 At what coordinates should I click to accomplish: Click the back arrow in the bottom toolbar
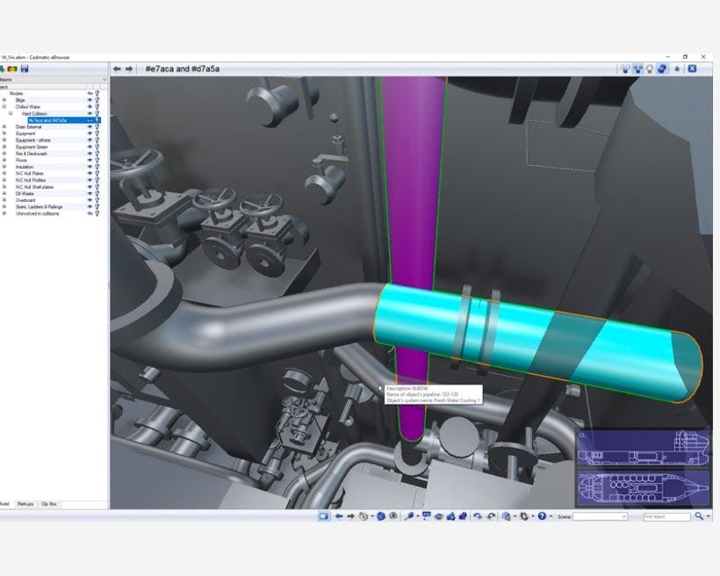(339, 516)
